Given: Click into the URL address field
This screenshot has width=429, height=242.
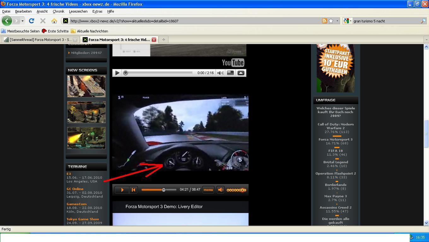Looking at the screenshot, I should [195, 21].
